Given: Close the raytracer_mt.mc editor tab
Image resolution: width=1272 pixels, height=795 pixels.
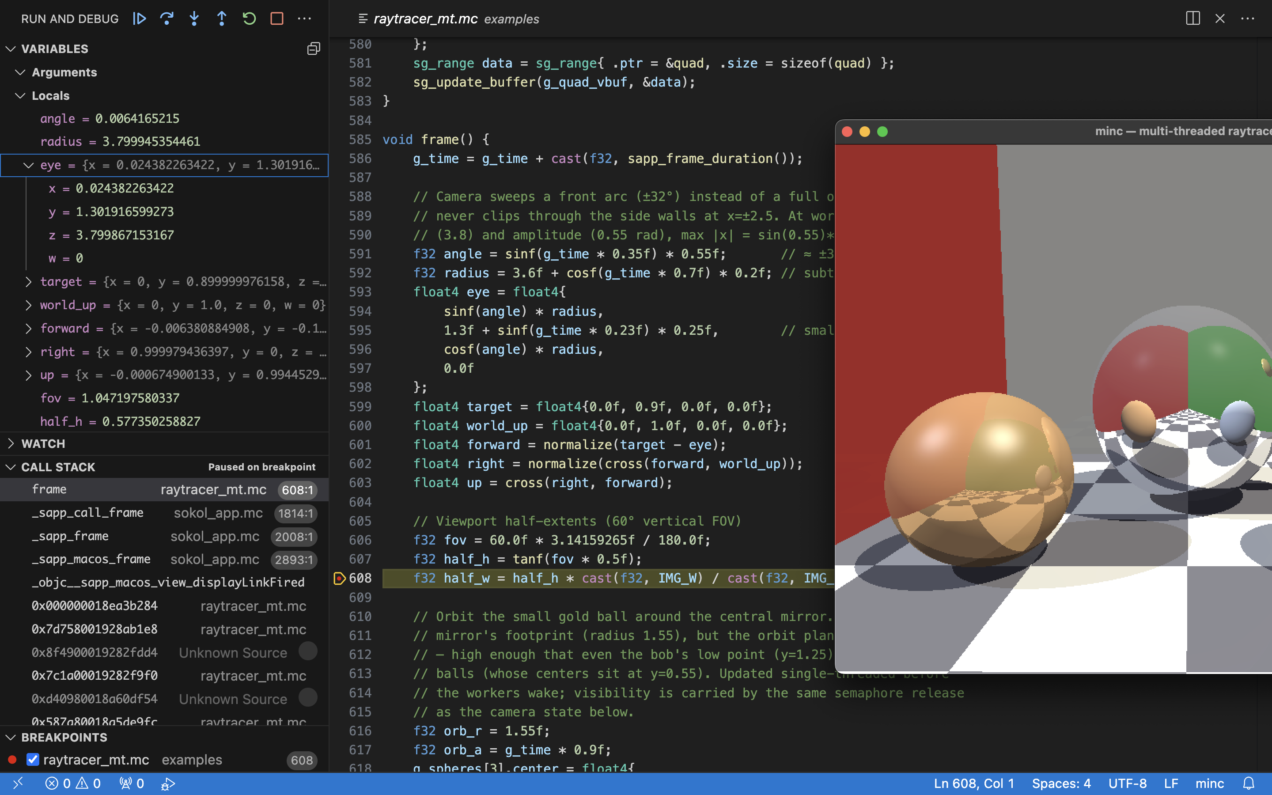Looking at the screenshot, I should (1220, 19).
